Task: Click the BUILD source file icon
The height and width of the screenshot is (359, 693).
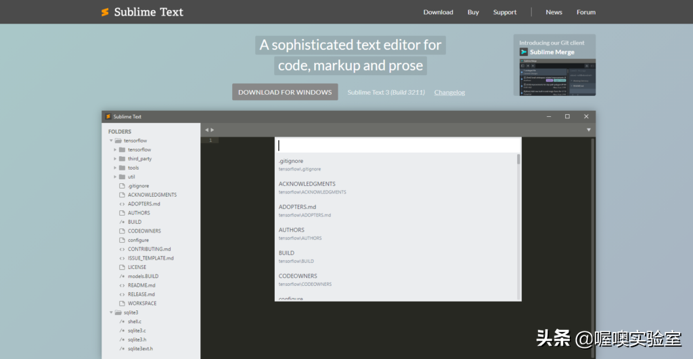Action: pos(122,222)
